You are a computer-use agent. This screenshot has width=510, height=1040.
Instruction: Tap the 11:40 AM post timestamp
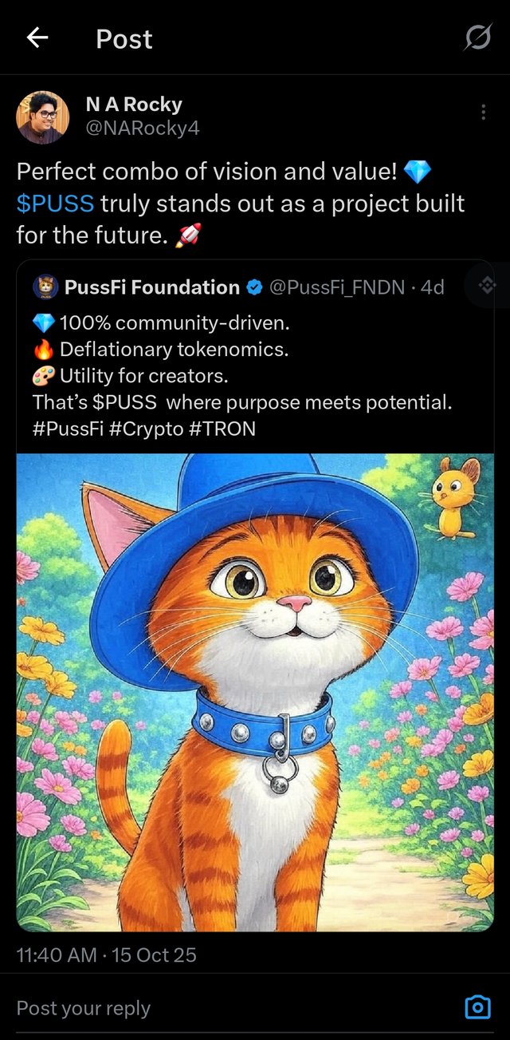(x=106, y=955)
